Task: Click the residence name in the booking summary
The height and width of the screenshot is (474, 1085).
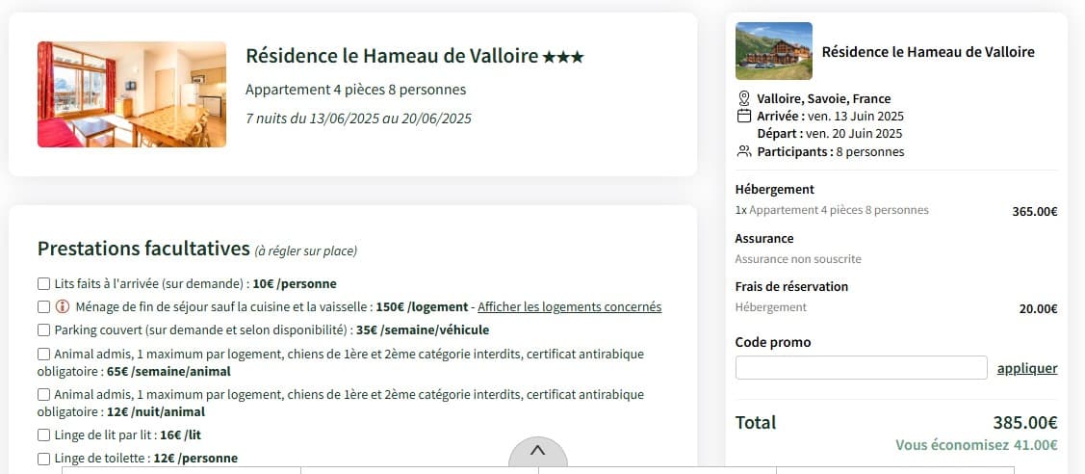Action: point(928,52)
